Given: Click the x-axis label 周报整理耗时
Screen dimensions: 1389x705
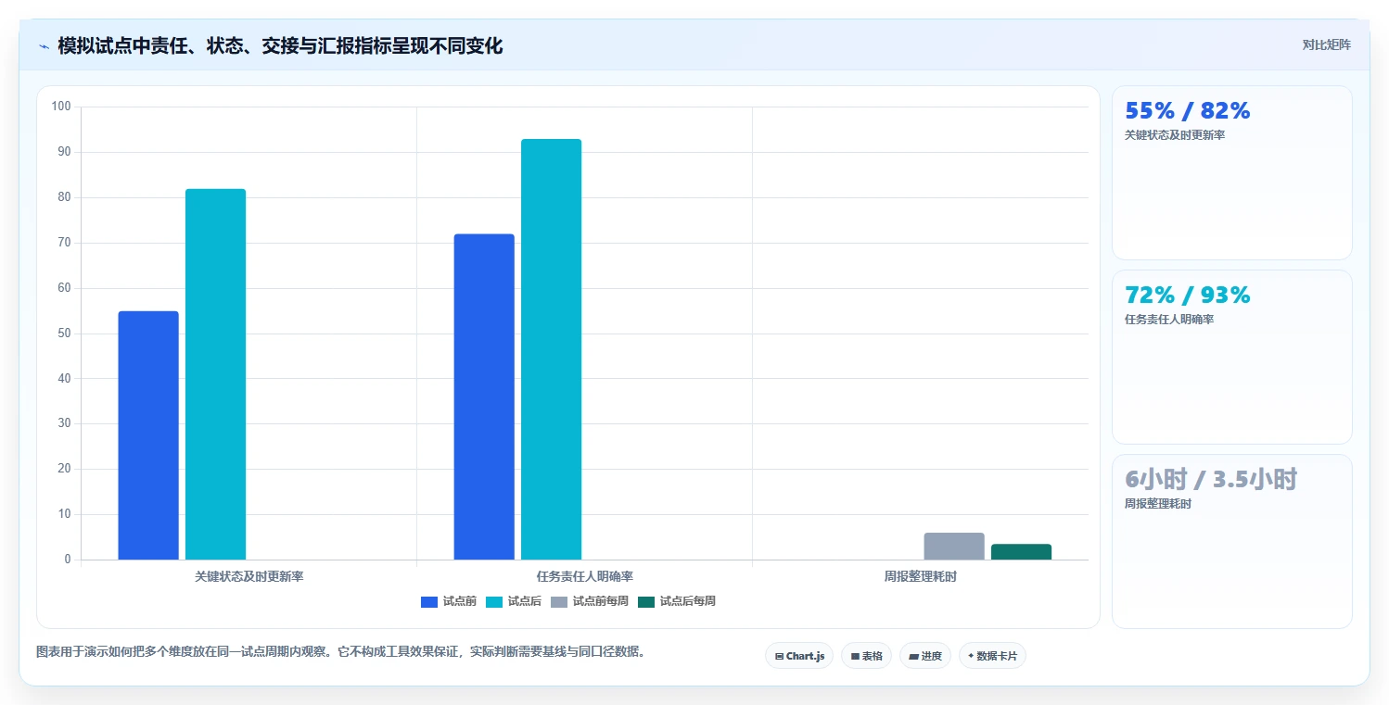Looking at the screenshot, I should [x=920, y=576].
